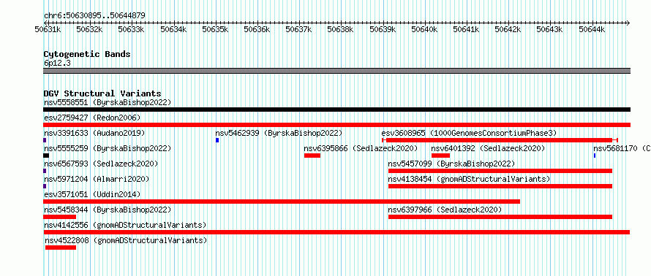Click nsv3391633 purple marker
The height and width of the screenshot is (276, 651).
click(x=45, y=140)
